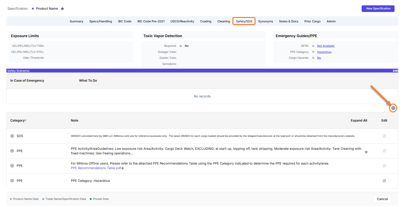
Task: Click the Product Name Data legend entry
Action: pyautogui.click(x=24, y=199)
